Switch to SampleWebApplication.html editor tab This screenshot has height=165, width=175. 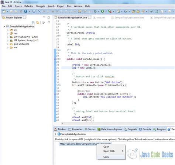point(128,18)
